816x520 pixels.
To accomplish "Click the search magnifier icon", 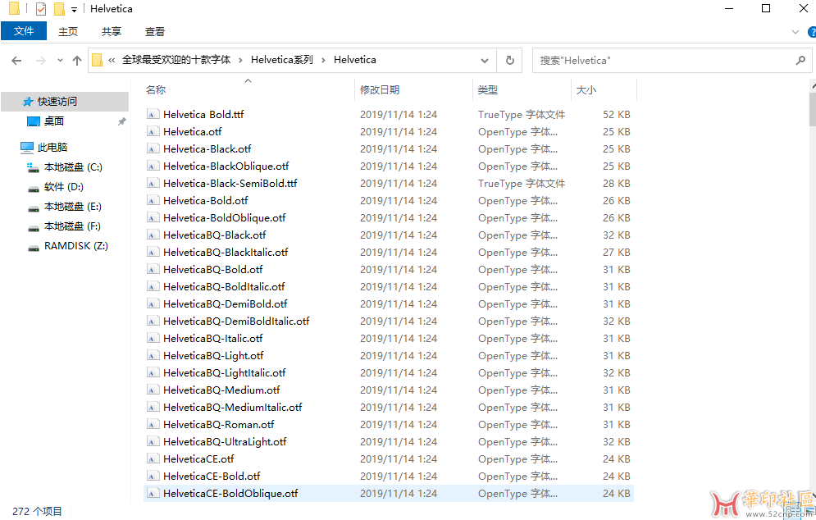I will point(800,61).
